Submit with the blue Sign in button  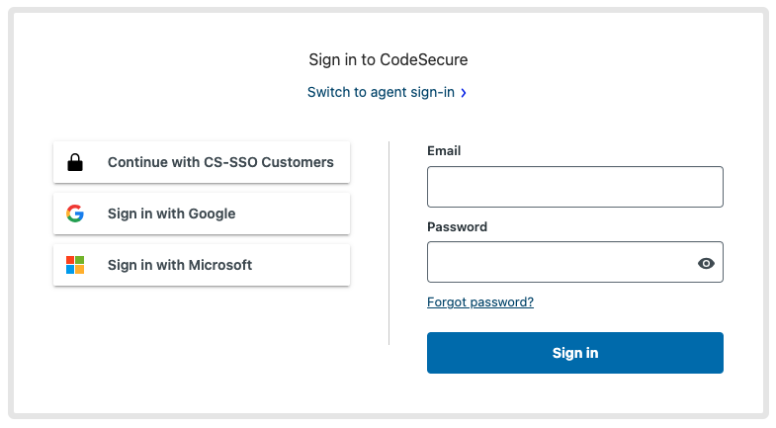click(575, 353)
